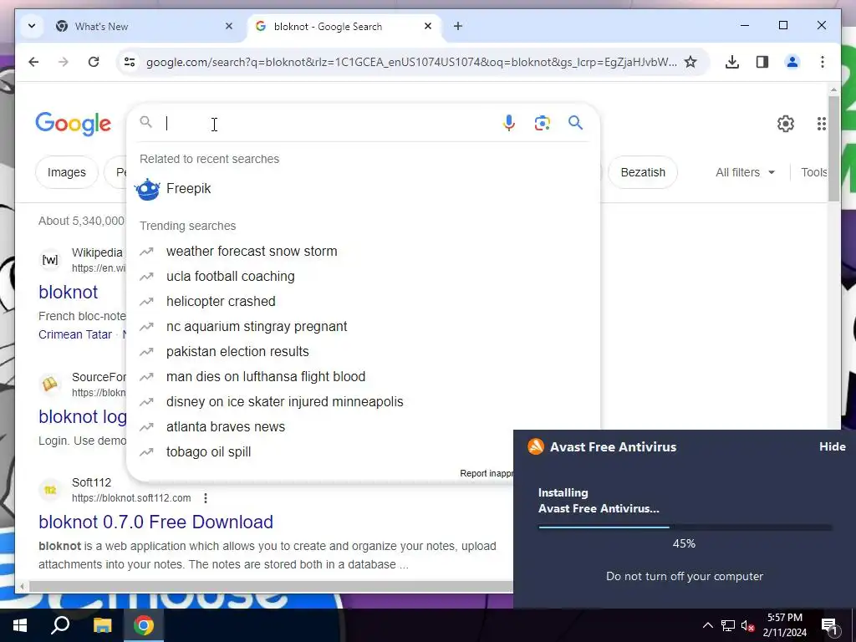Screen dimensions: 856x642
Task: Select suggestion ucla football coaching
Action: (x=363, y=276)
